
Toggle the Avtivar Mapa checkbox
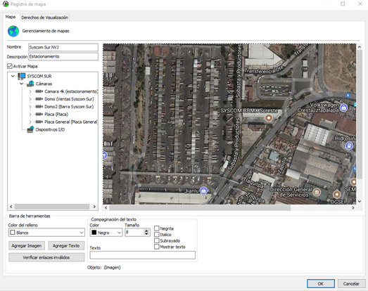[10, 66]
